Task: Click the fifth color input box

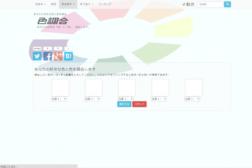Action: tap(194, 88)
